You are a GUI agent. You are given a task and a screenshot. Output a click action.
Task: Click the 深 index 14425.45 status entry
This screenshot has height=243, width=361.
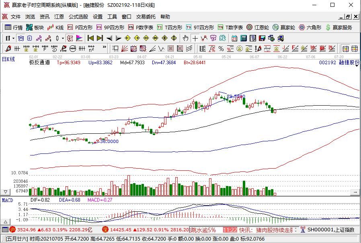click(x=146, y=230)
